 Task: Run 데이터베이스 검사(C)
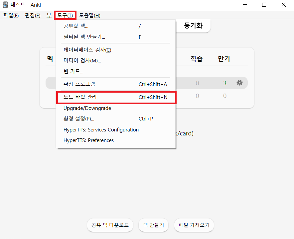click(116, 50)
